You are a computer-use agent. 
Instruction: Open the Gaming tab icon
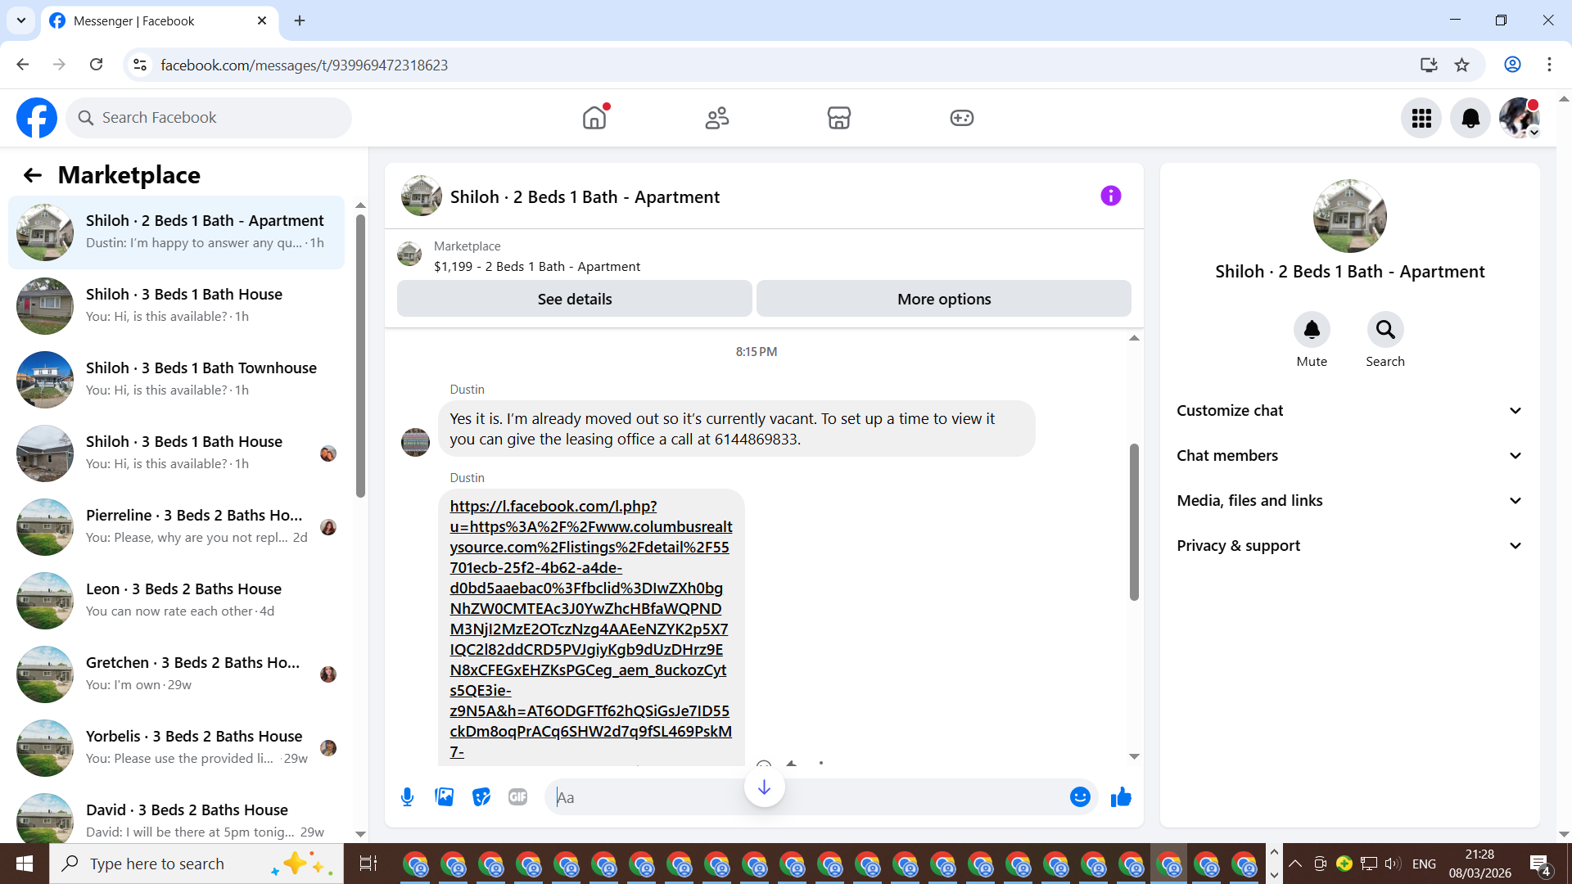pyautogui.click(x=961, y=118)
